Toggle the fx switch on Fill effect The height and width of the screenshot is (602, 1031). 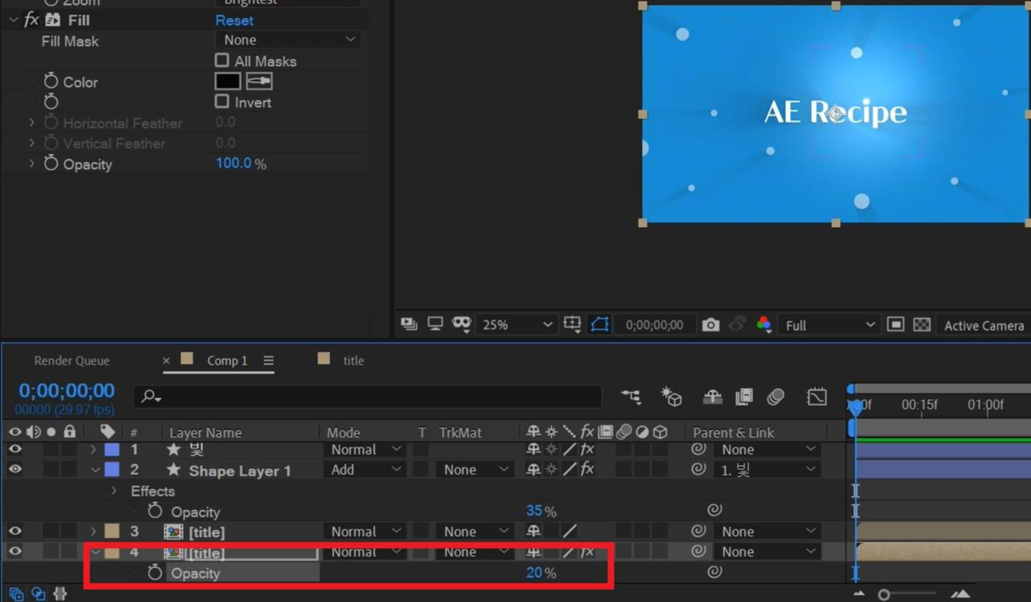click(31, 19)
